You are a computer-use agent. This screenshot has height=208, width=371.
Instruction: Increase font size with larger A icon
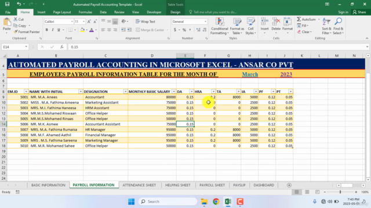click(89, 21)
